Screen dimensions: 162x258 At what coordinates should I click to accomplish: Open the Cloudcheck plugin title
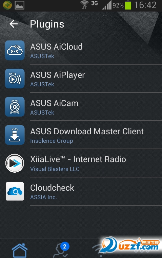(52, 188)
